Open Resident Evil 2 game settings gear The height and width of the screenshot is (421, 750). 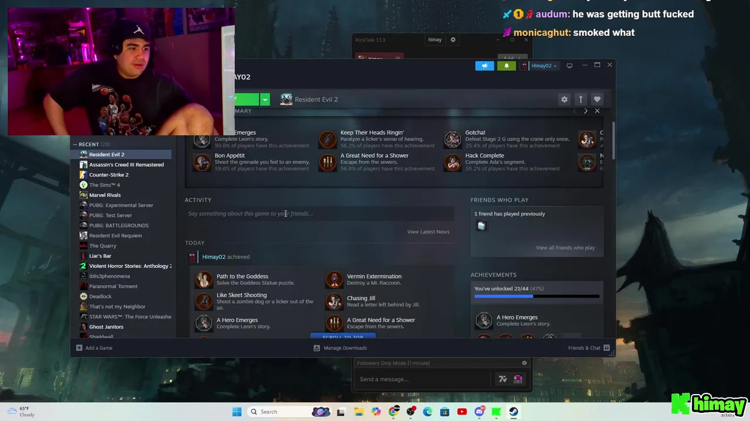[564, 99]
